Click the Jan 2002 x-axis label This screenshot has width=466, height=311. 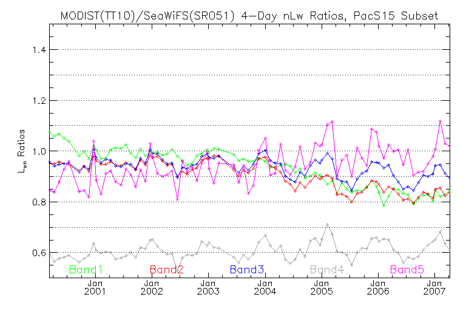click(152, 287)
